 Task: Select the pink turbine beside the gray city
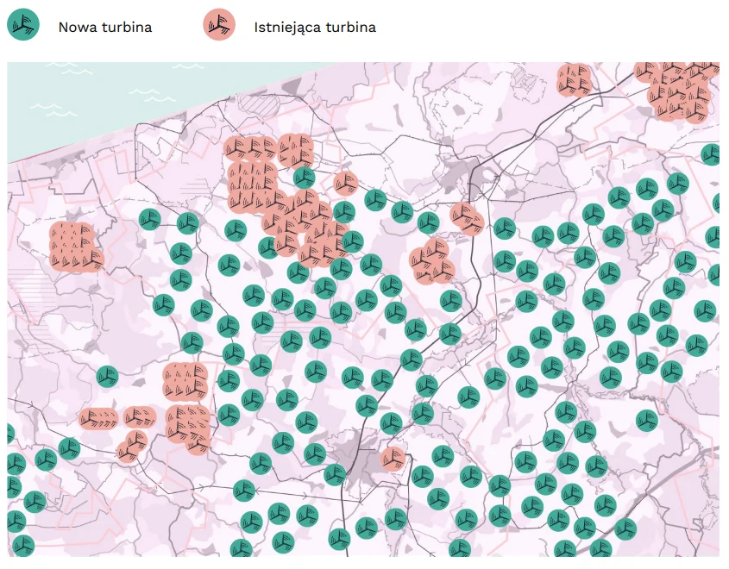point(393,458)
